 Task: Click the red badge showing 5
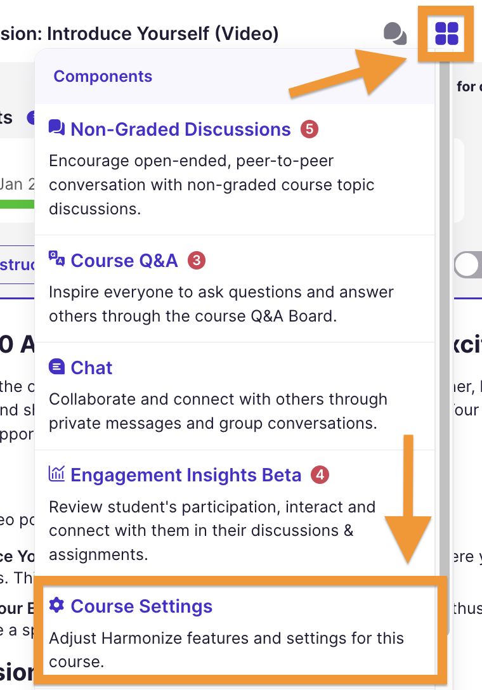click(309, 129)
